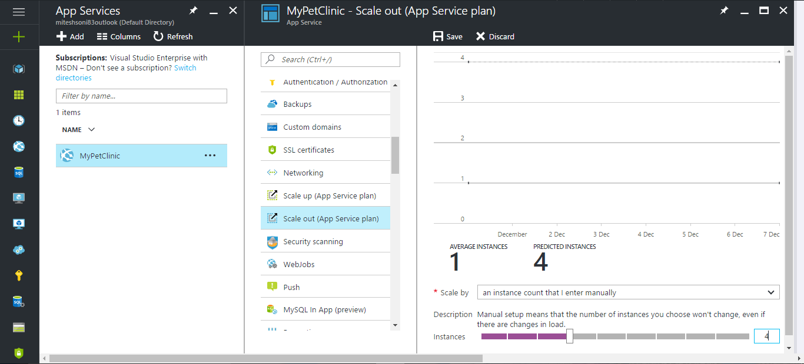
Task: Click the Custom domains www icon
Action: click(272, 127)
